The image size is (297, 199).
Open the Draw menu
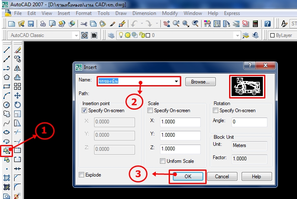[121, 13]
